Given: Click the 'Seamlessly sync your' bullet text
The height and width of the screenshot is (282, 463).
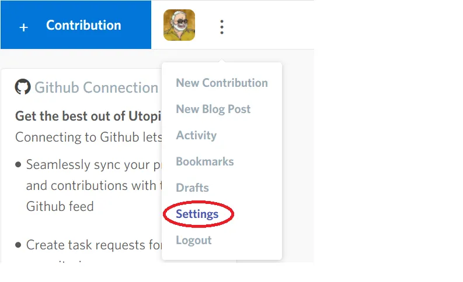Looking at the screenshot, I should 93,165.
